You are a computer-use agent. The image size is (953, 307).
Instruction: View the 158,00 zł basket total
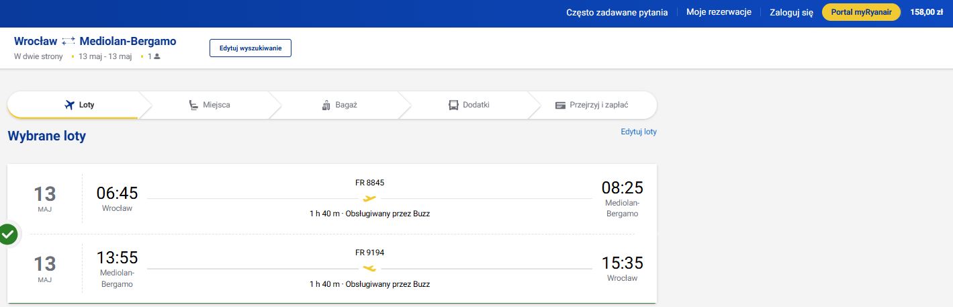point(926,12)
